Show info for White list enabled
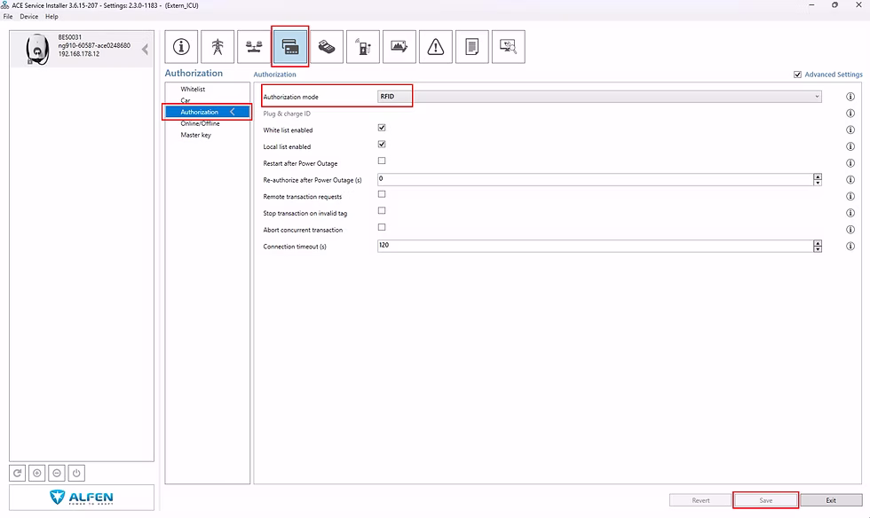 click(850, 129)
